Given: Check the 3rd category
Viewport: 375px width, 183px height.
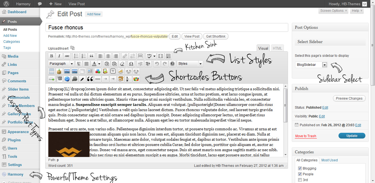Looking at the screenshot, I should (300, 180).
